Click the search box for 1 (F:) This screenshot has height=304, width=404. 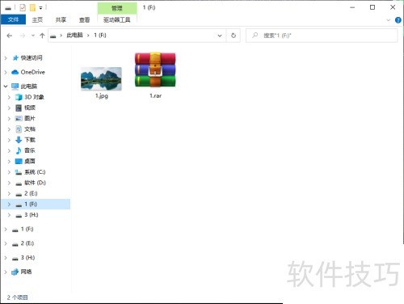coord(322,36)
